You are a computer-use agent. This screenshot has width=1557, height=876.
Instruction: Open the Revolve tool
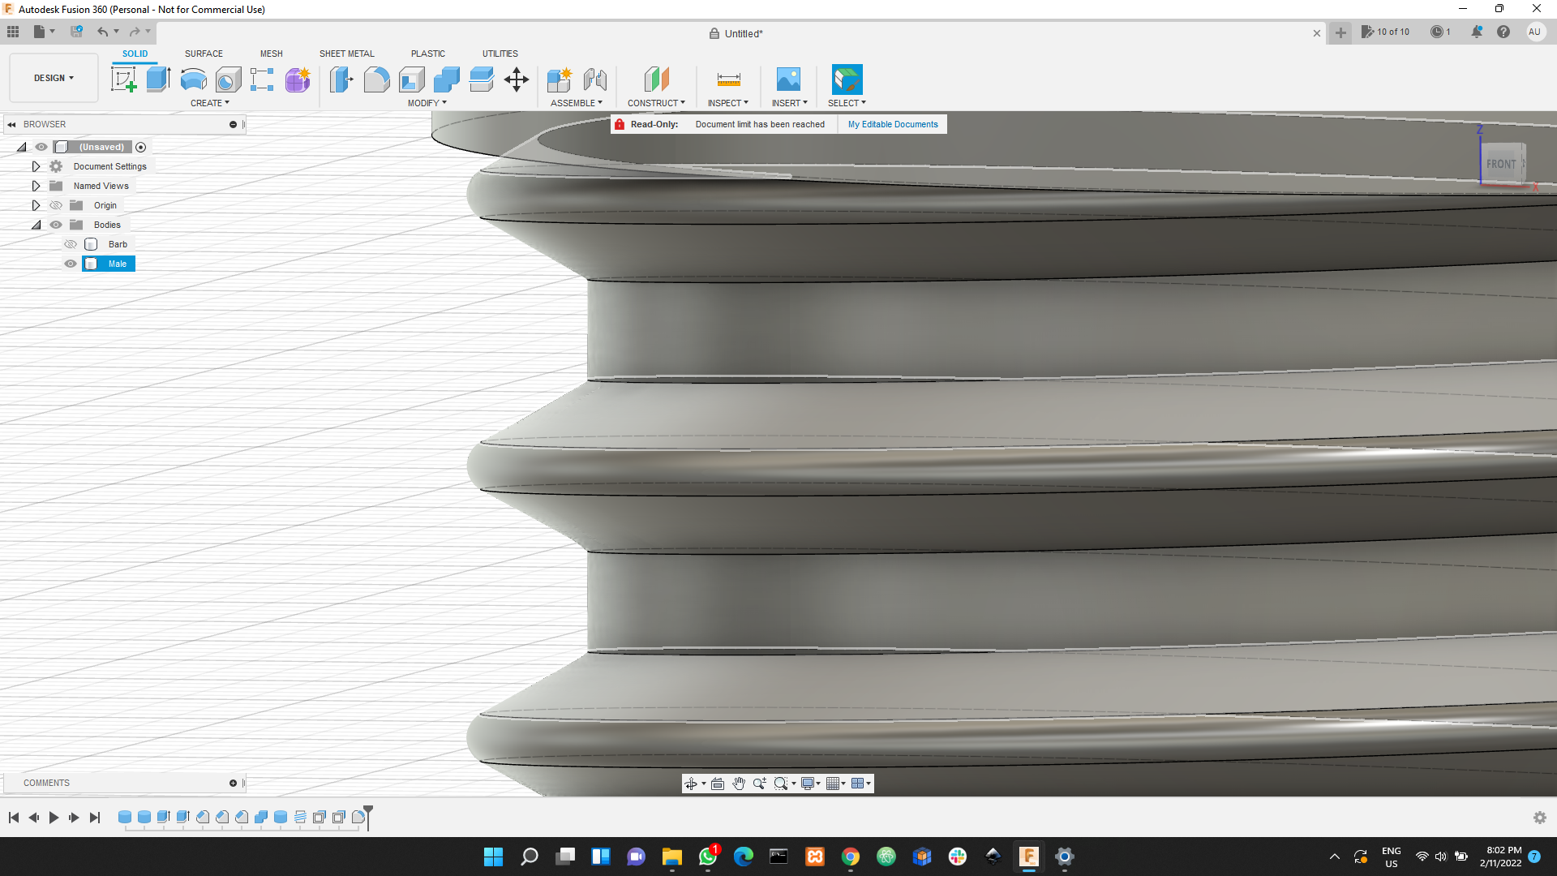coord(192,79)
